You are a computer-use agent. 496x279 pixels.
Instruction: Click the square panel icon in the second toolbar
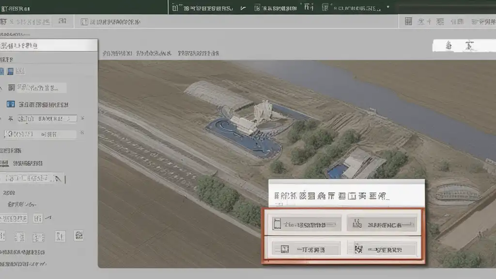84,22
